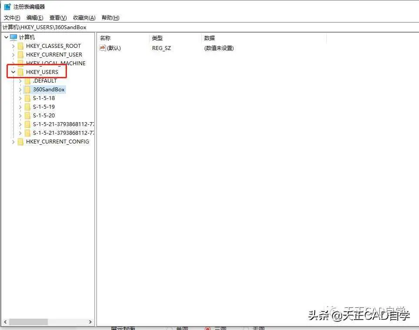Click the 360SandBox folder icon
This screenshot has width=419, height=330.
pyautogui.click(x=27, y=90)
